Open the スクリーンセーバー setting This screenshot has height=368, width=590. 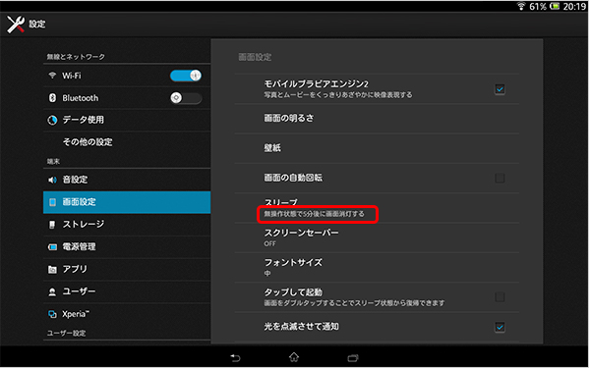(x=377, y=237)
